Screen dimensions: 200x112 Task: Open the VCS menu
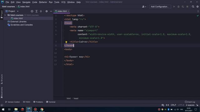pyautogui.click(x=63, y=2)
